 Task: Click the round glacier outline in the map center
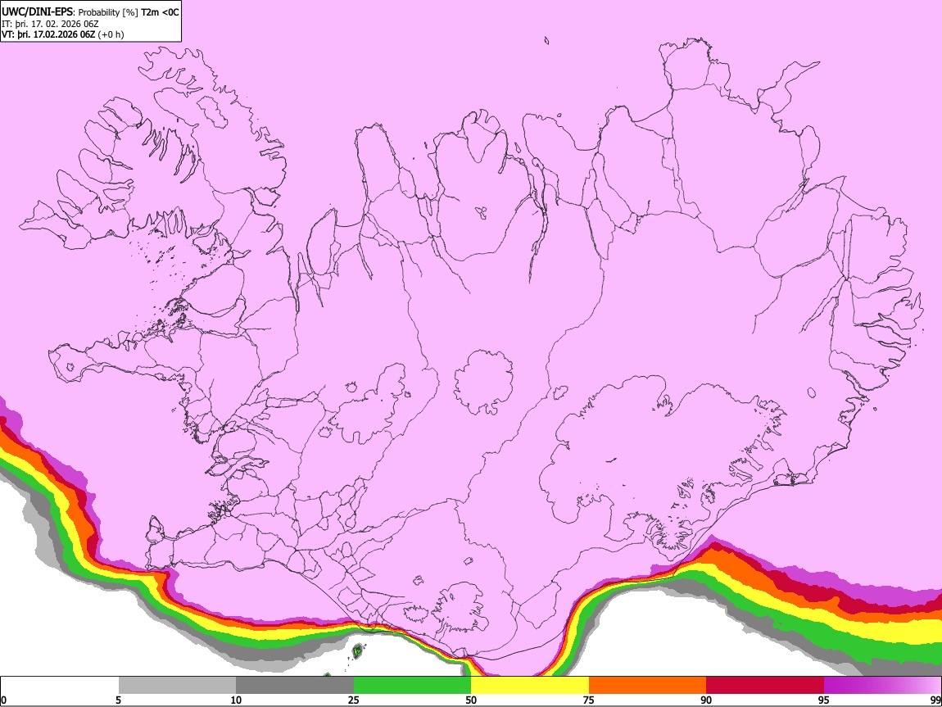tap(483, 382)
